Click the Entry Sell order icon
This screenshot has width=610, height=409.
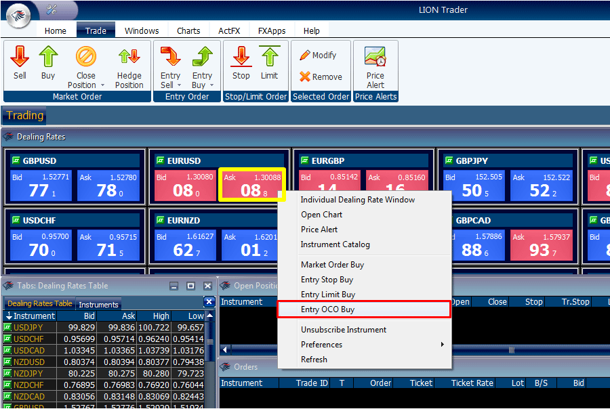[x=170, y=56]
